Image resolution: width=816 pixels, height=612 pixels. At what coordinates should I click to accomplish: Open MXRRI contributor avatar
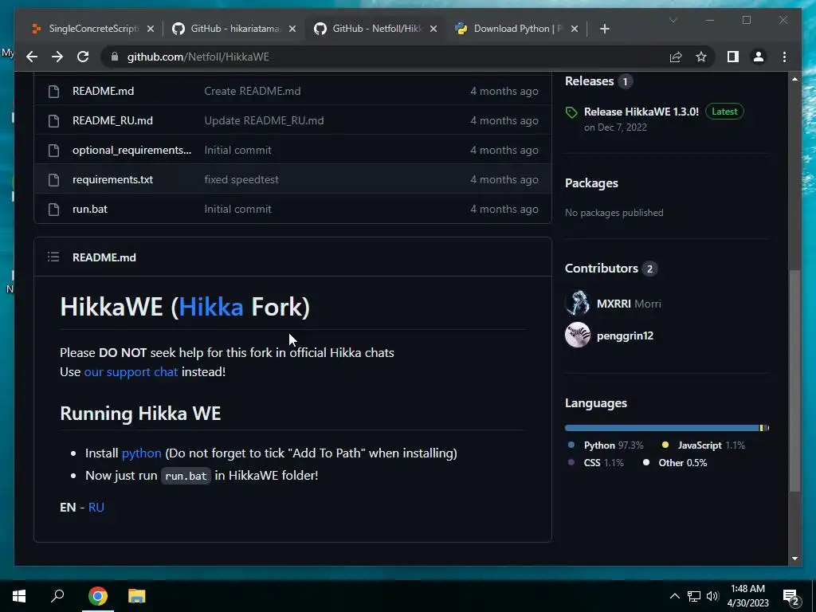pos(578,304)
